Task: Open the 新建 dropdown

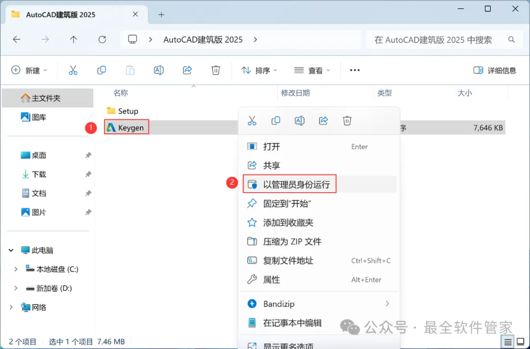Action: [x=29, y=70]
